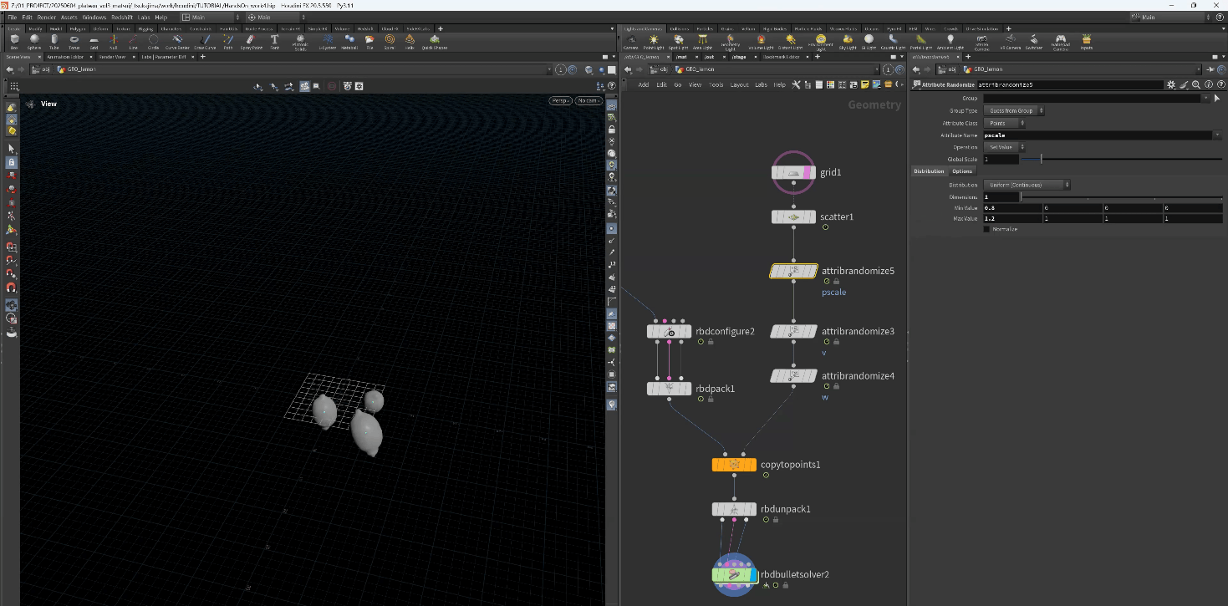The image size is (1228, 606).
Task: Switch to the Options tab
Action: point(962,171)
